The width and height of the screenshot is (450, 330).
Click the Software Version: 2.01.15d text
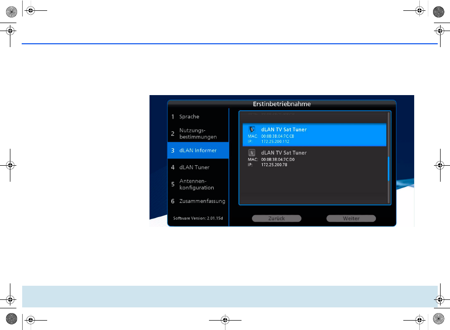[198, 218]
